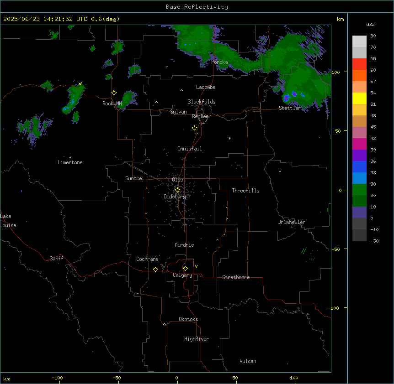Click the RedDeer city label
394x384 pixels.
click(x=201, y=116)
